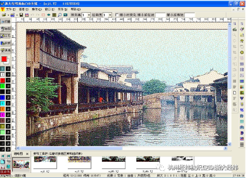Click the yellow-and-black grid icon at far right
This screenshot has width=246, height=178.
tap(242, 93)
